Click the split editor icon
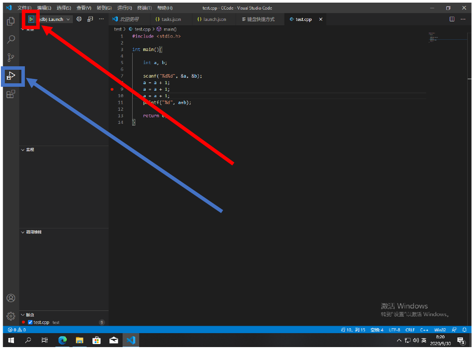476x351 pixels. 452,19
